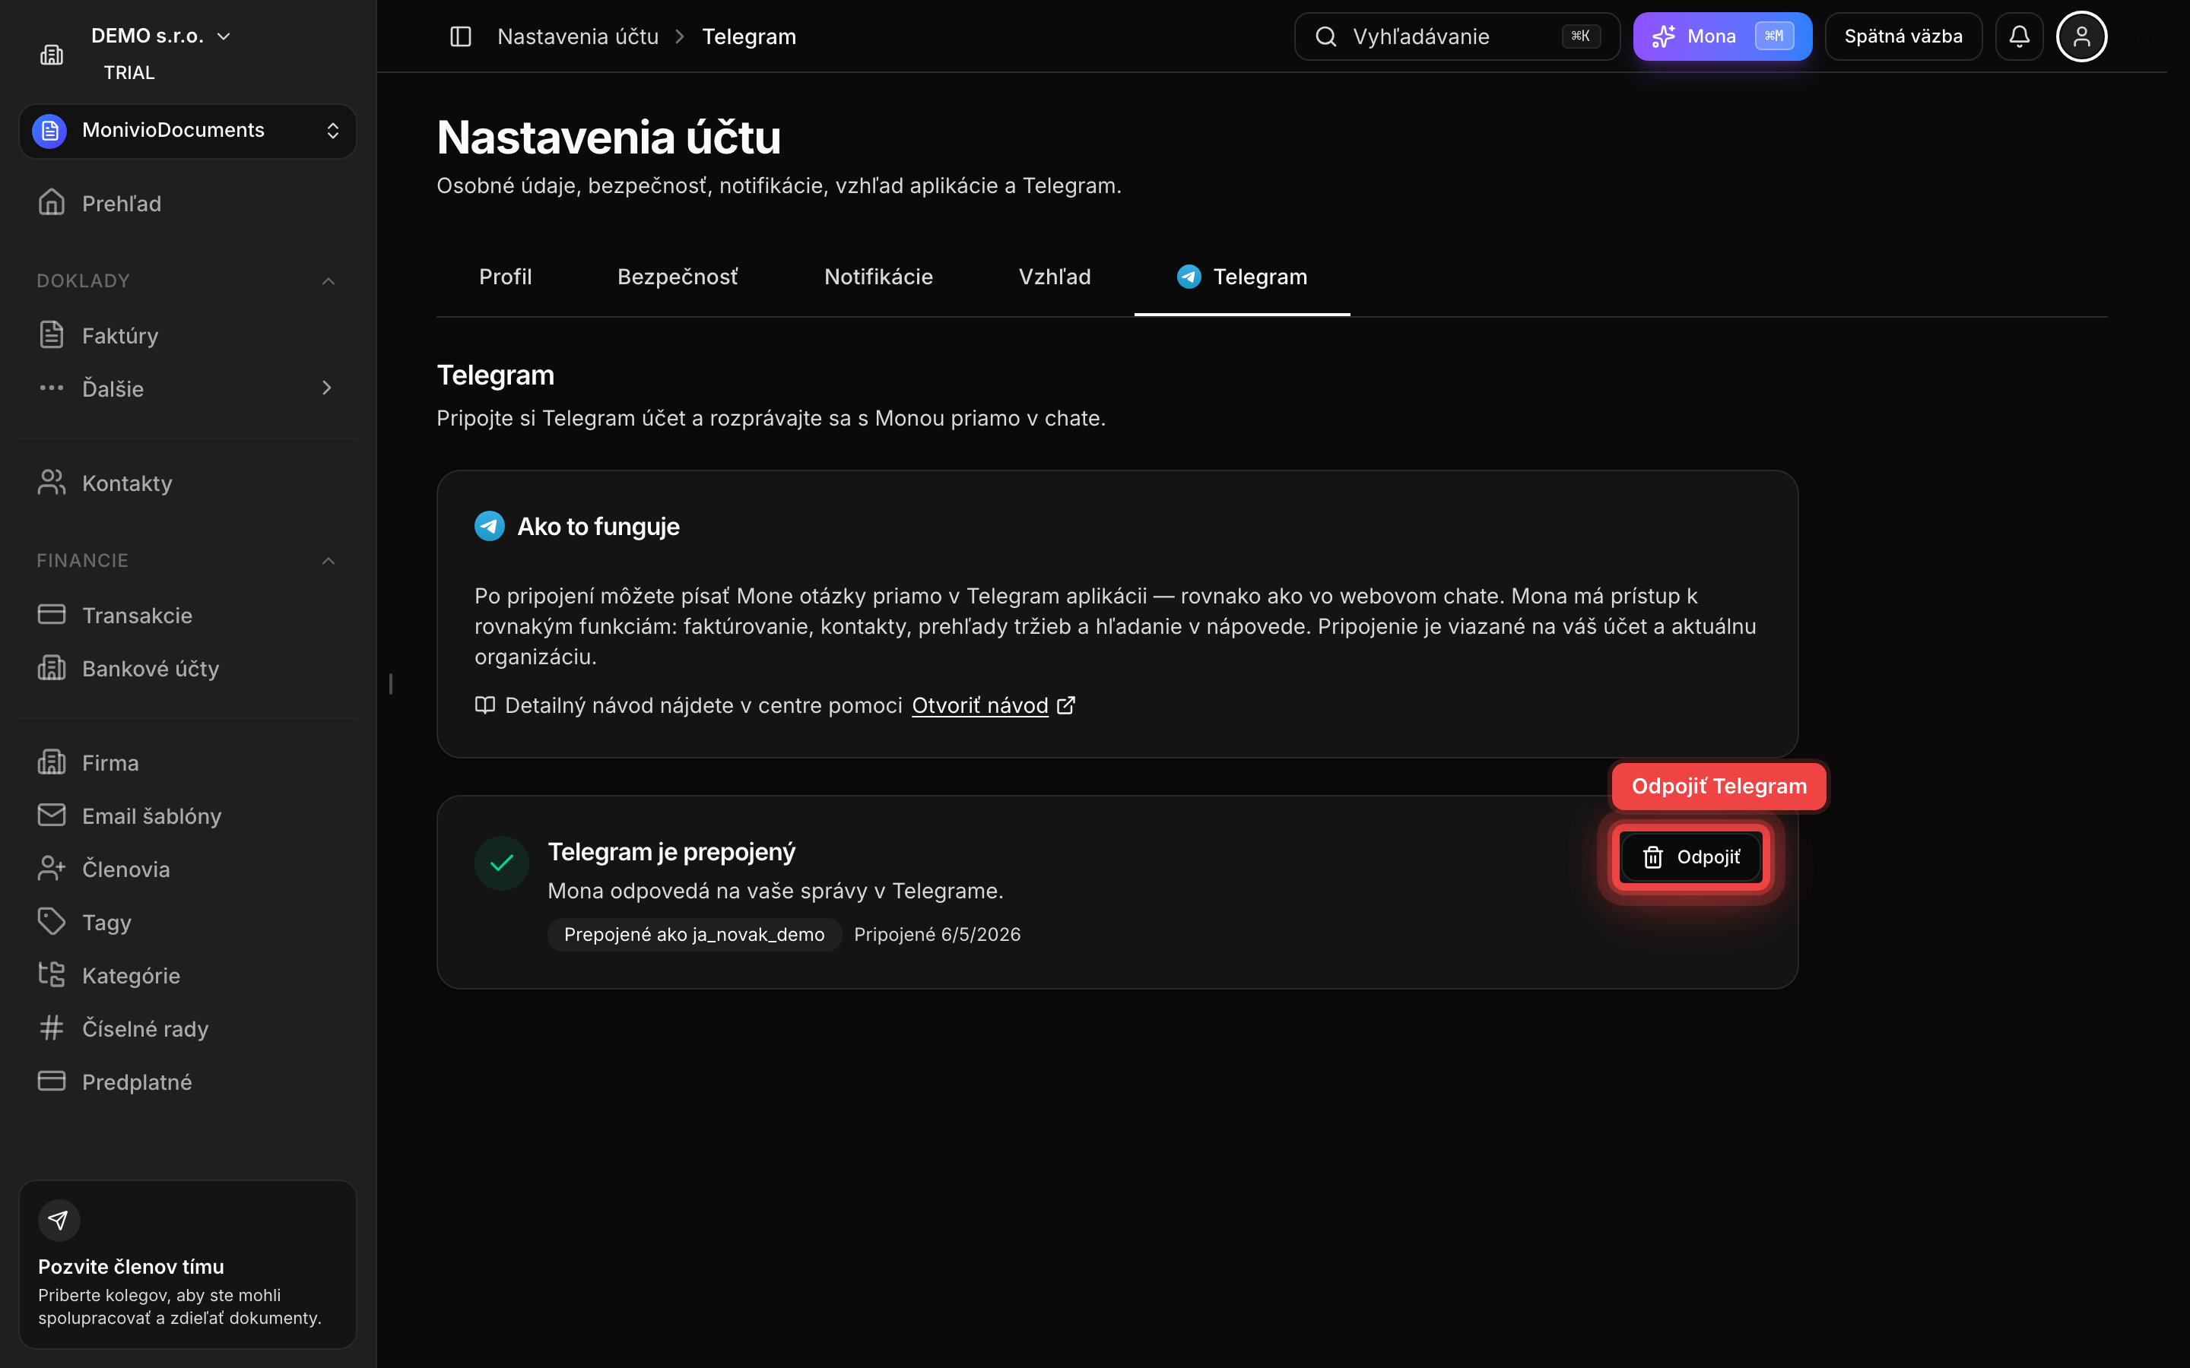Click the Číselné rady hash icon
Screen dimensions: 2190x1368
pos(52,1028)
